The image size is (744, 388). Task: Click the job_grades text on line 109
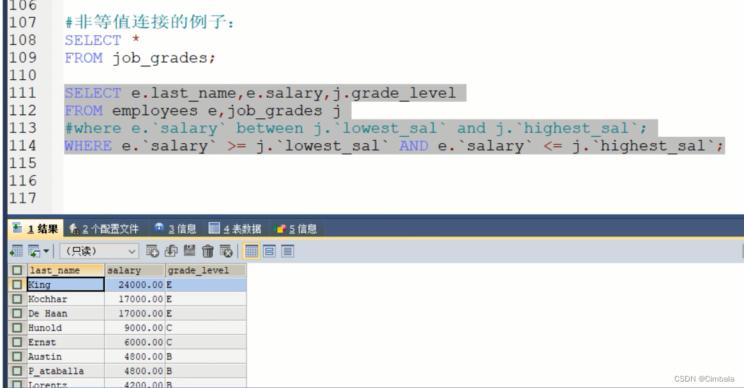[160, 58]
